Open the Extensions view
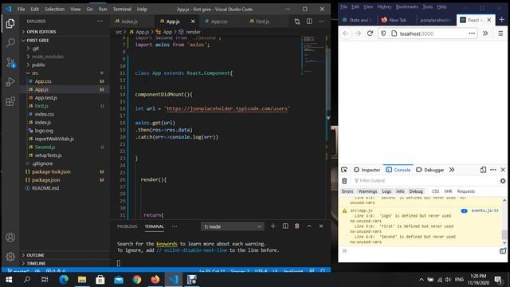The height and width of the screenshot is (287, 510). pyautogui.click(x=10, y=101)
